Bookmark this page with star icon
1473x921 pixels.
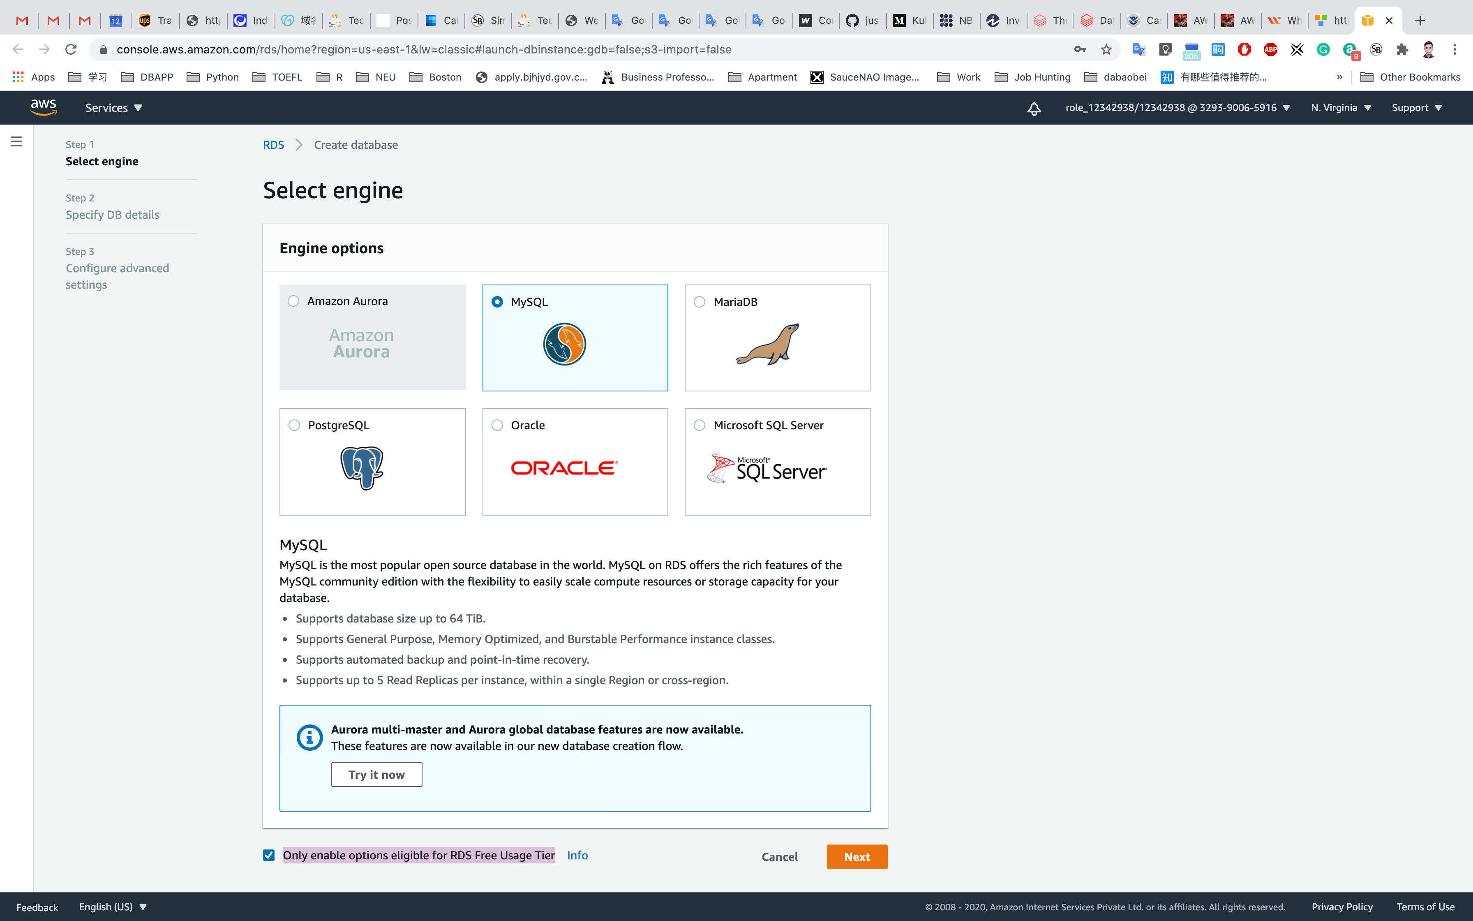[x=1106, y=49]
